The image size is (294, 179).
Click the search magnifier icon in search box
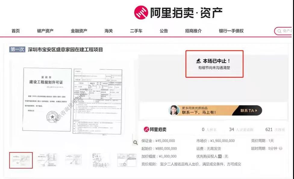[279, 31]
